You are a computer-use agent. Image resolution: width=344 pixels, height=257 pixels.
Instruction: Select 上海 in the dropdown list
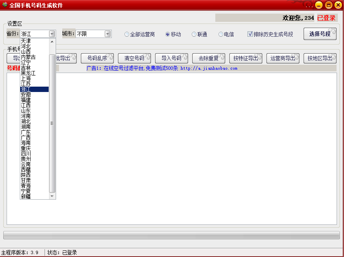point(35,78)
